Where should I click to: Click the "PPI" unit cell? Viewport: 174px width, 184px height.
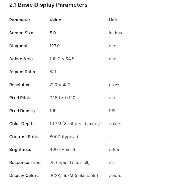click(112, 111)
